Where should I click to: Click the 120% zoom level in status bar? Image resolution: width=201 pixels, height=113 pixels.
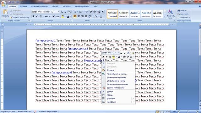pos(174,112)
